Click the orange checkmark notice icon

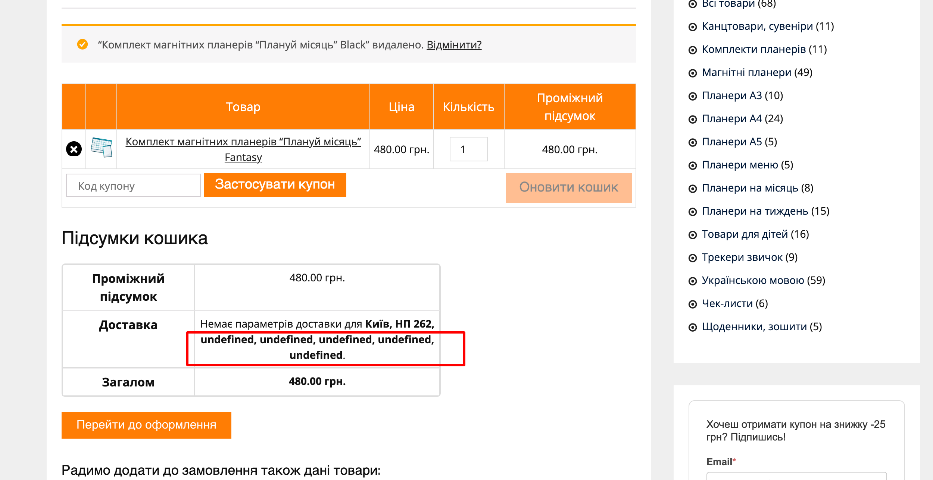82,44
